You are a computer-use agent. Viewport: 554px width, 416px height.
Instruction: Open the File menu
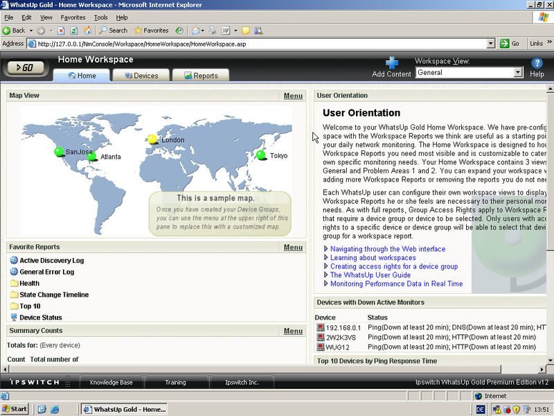tap(9, 17)
